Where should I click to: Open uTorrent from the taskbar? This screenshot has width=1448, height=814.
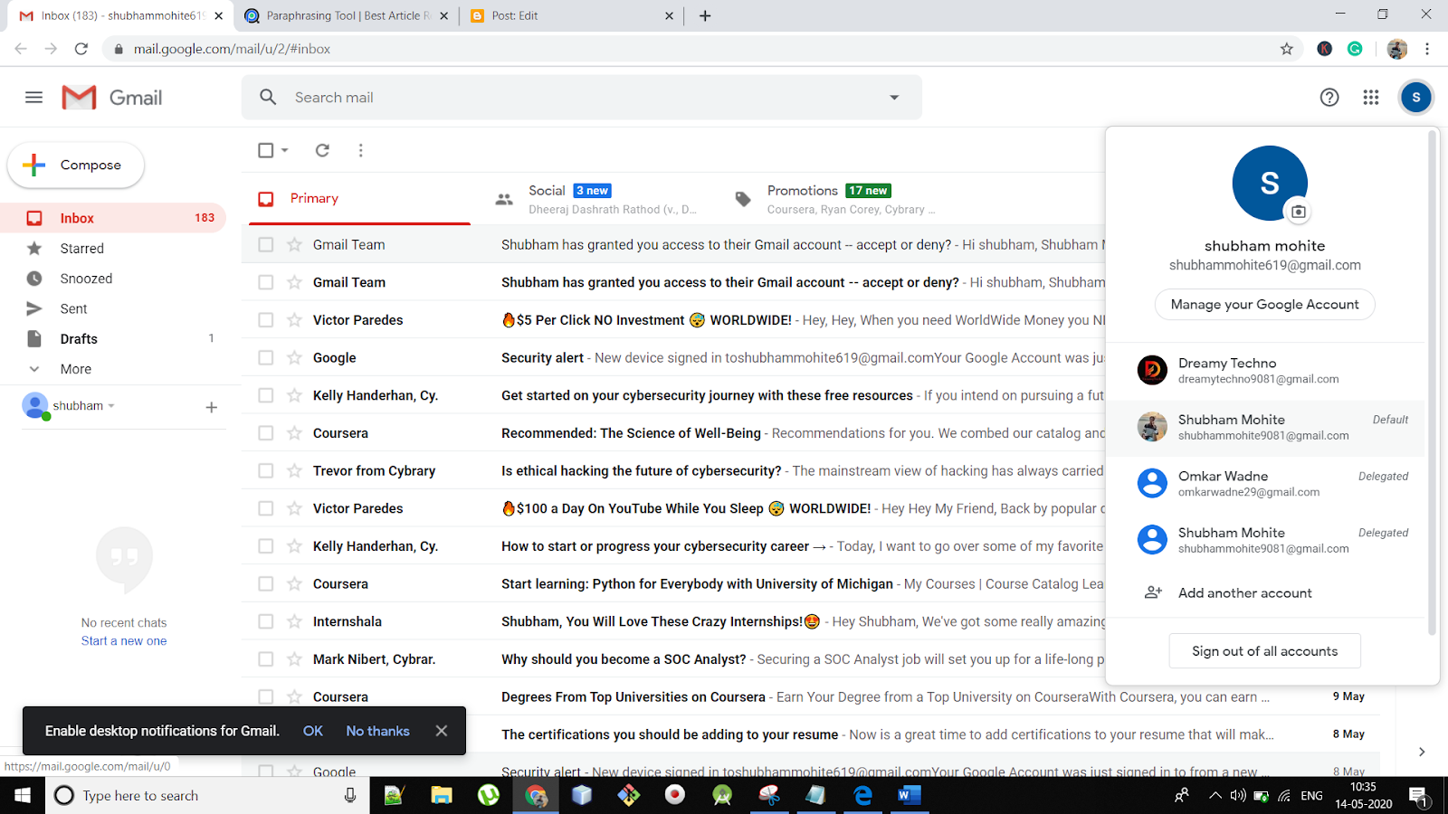(x=489, y=795)
